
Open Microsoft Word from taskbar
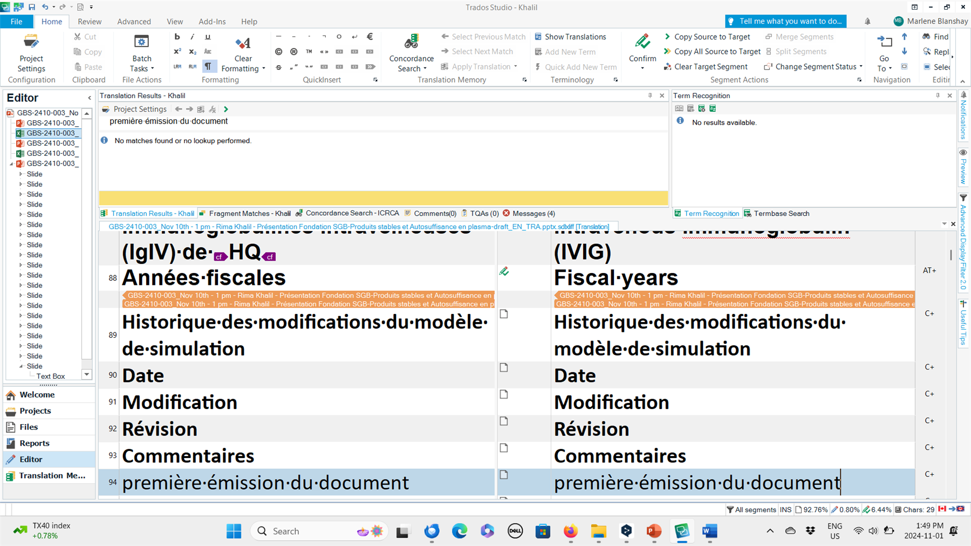click(709, 531)
